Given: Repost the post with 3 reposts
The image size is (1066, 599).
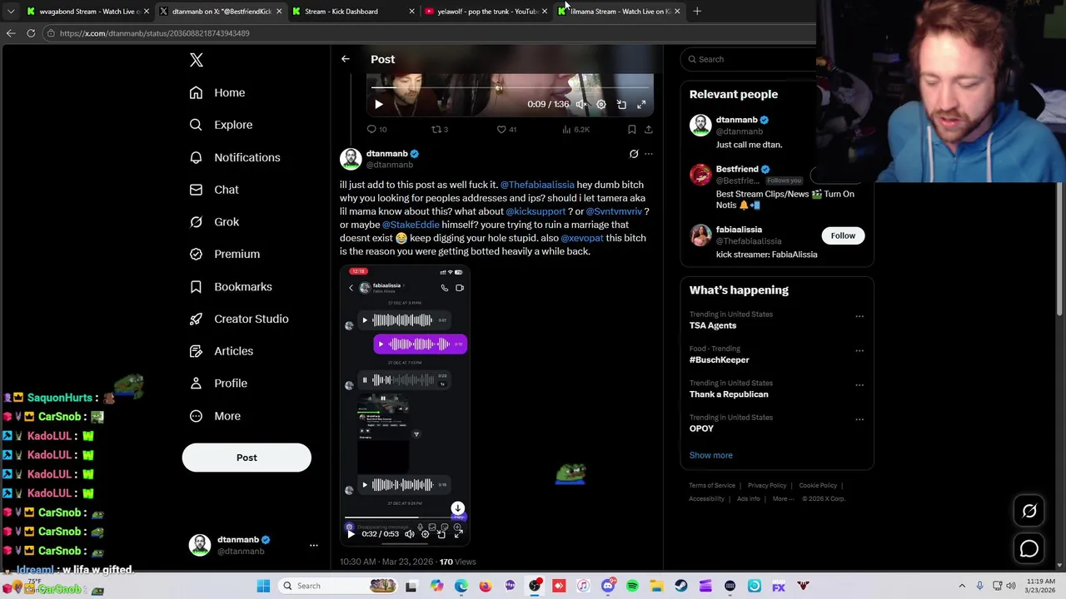Looking at the screenshot, I should click(440, 130).
